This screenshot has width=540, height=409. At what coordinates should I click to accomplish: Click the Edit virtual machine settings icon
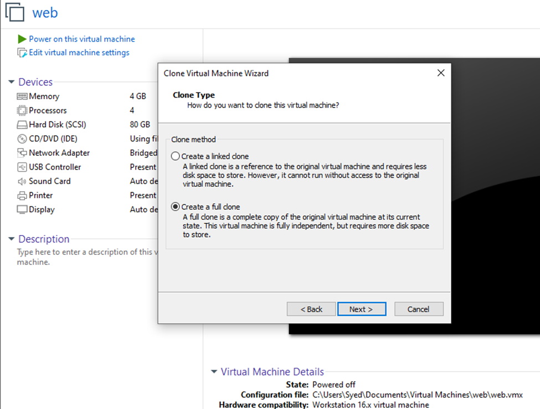(22, 53)
